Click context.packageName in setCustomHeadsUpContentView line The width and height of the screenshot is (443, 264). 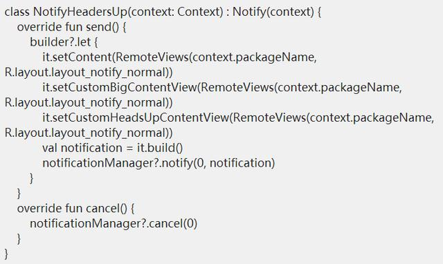coord(370,117)
